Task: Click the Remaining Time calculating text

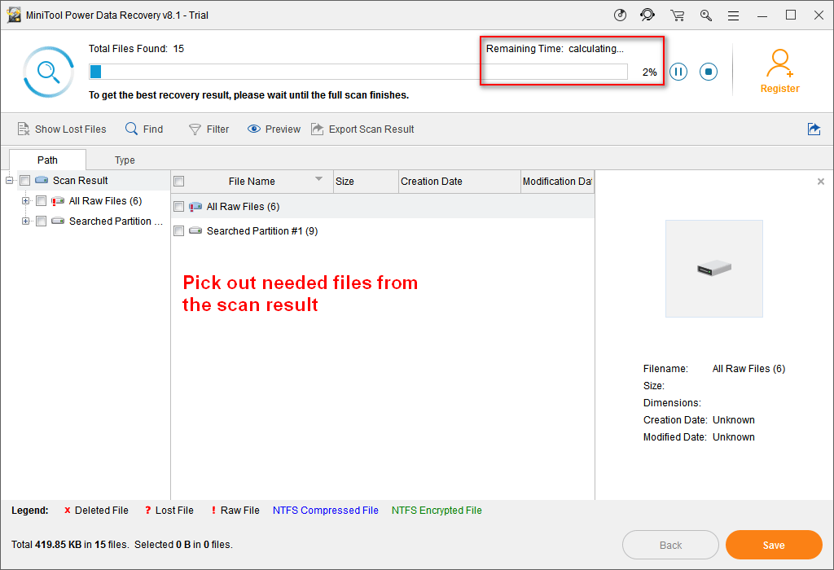Action: (x=555, y=49)
